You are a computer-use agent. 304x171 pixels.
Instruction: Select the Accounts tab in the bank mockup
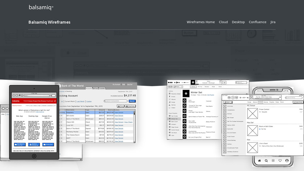click(89, 88)
